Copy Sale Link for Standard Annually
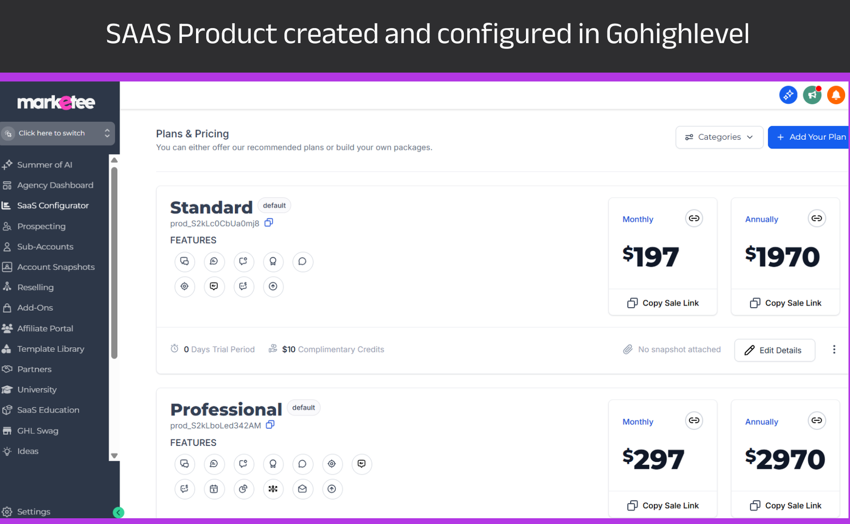850x524 pixels. (x=785, y=303)
